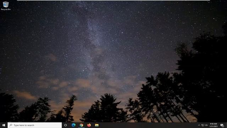Open File Explorer from the taskbar
Screen dimensions: 227x128
point(97,125)
